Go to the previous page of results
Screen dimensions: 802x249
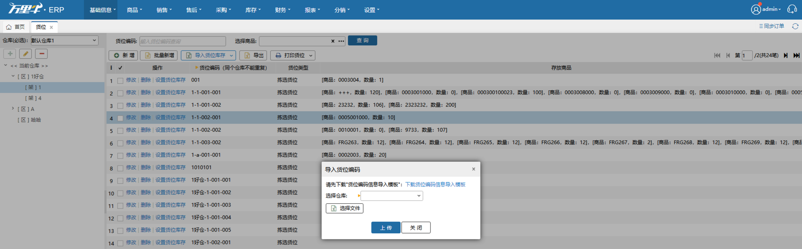point(728,55)
